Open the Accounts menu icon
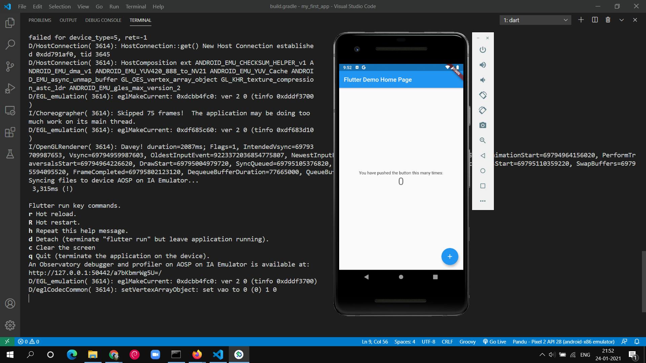 (10, 304)
